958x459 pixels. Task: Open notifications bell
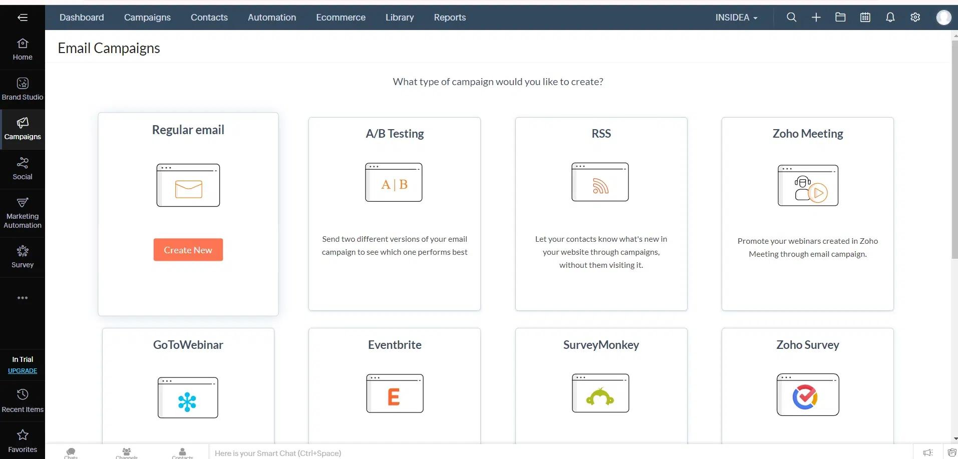(890, 18)
